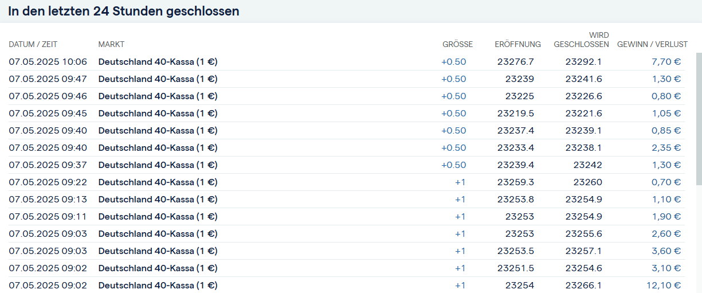The width and height of the screenshot is (702, 293).
Task: Sort by the GRÖSSE column header
Action: pyautogui.click(x=457, y=44)
